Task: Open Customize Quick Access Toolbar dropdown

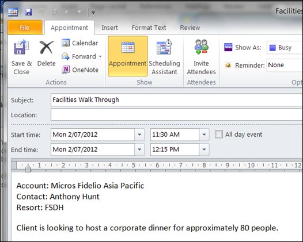Action: [93, 13]
